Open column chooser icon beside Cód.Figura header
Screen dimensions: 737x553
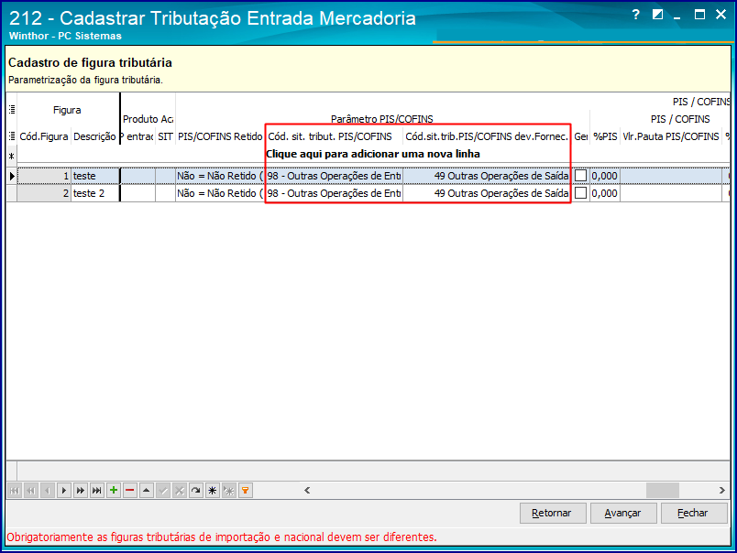tap(12, 136)
